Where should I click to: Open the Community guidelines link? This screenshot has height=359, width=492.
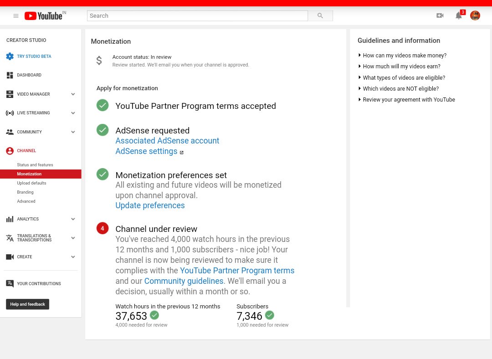(x=184, y=281)
